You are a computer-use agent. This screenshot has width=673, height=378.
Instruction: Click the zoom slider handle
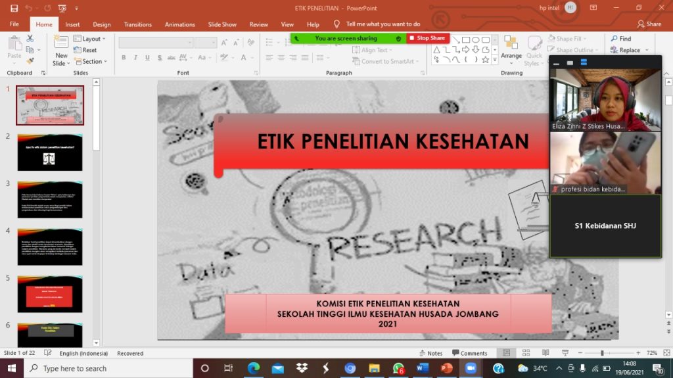pos(602,353)
